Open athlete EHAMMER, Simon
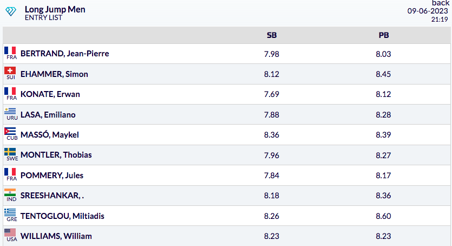The height and width of the screenshot is (246, 452). (x=54, y=74)
